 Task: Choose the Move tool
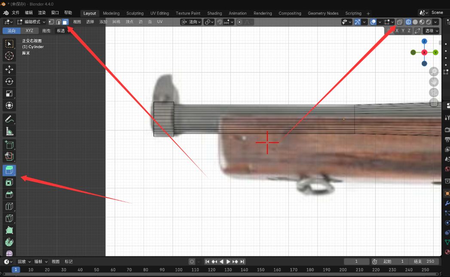pos(9,70)
